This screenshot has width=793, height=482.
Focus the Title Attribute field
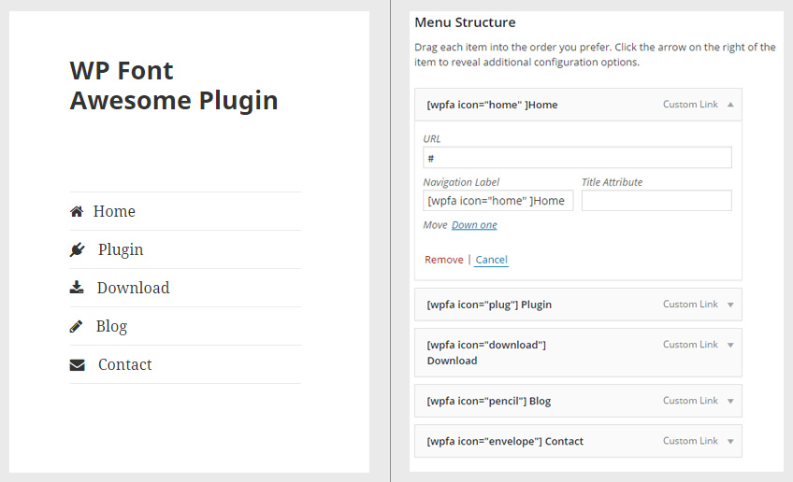tap(656, 201)
